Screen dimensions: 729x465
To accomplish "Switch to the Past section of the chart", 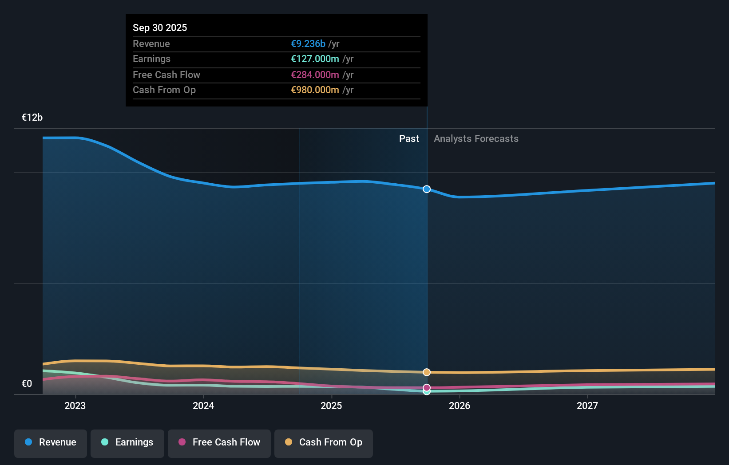I will click(409, 138).
